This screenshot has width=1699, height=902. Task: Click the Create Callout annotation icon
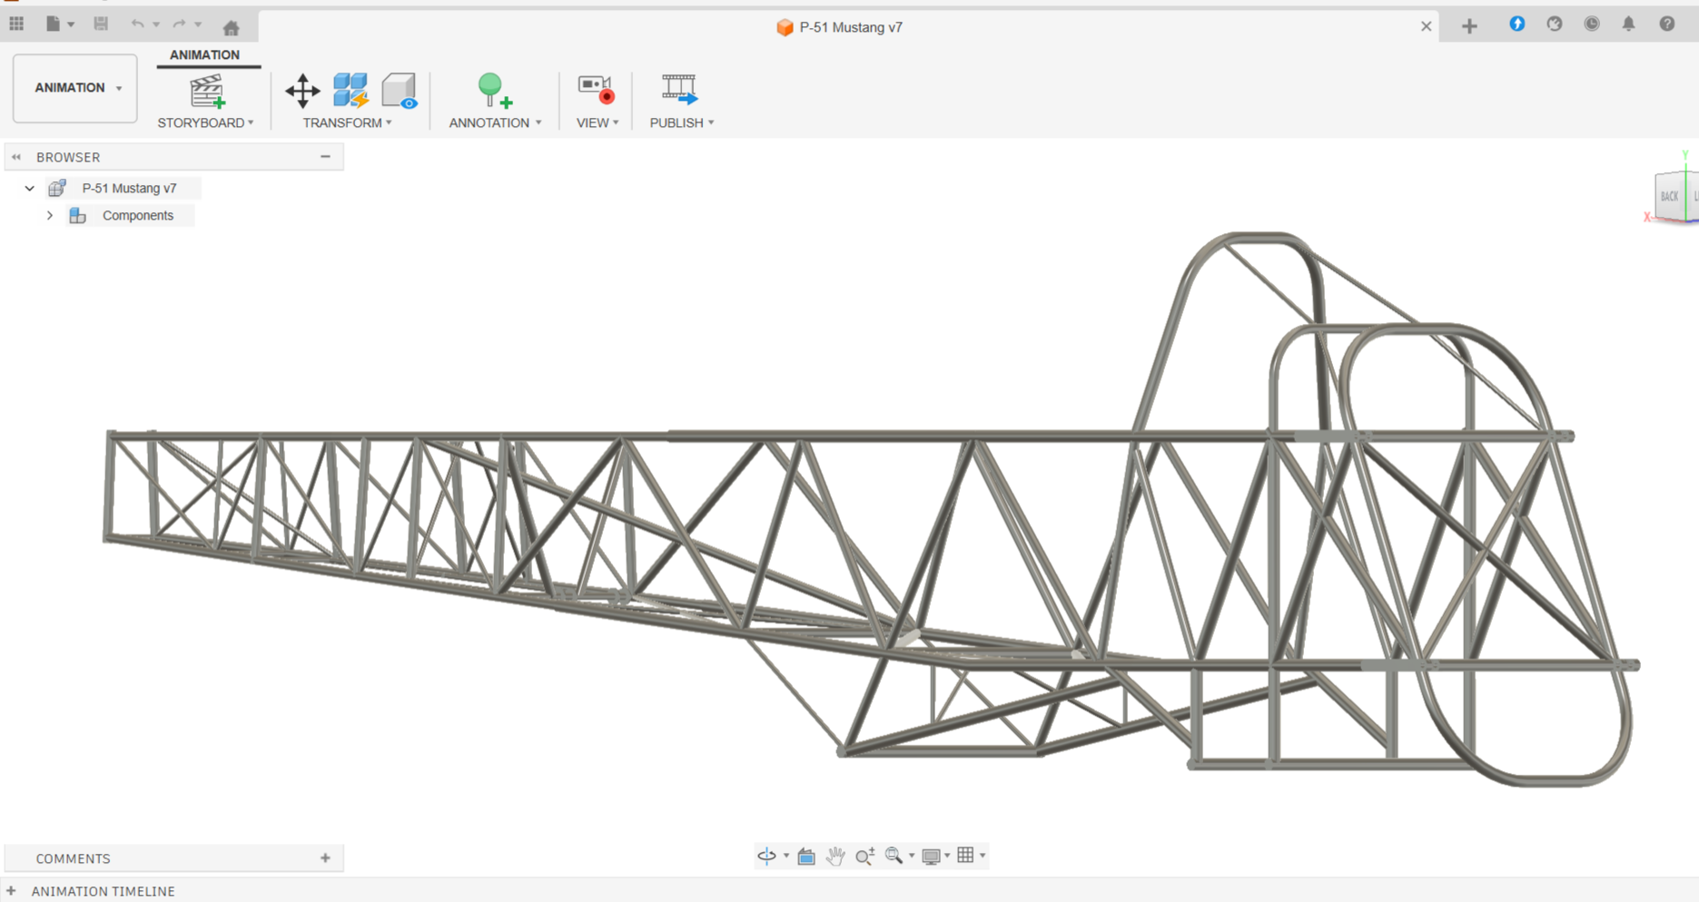(494, 91)
